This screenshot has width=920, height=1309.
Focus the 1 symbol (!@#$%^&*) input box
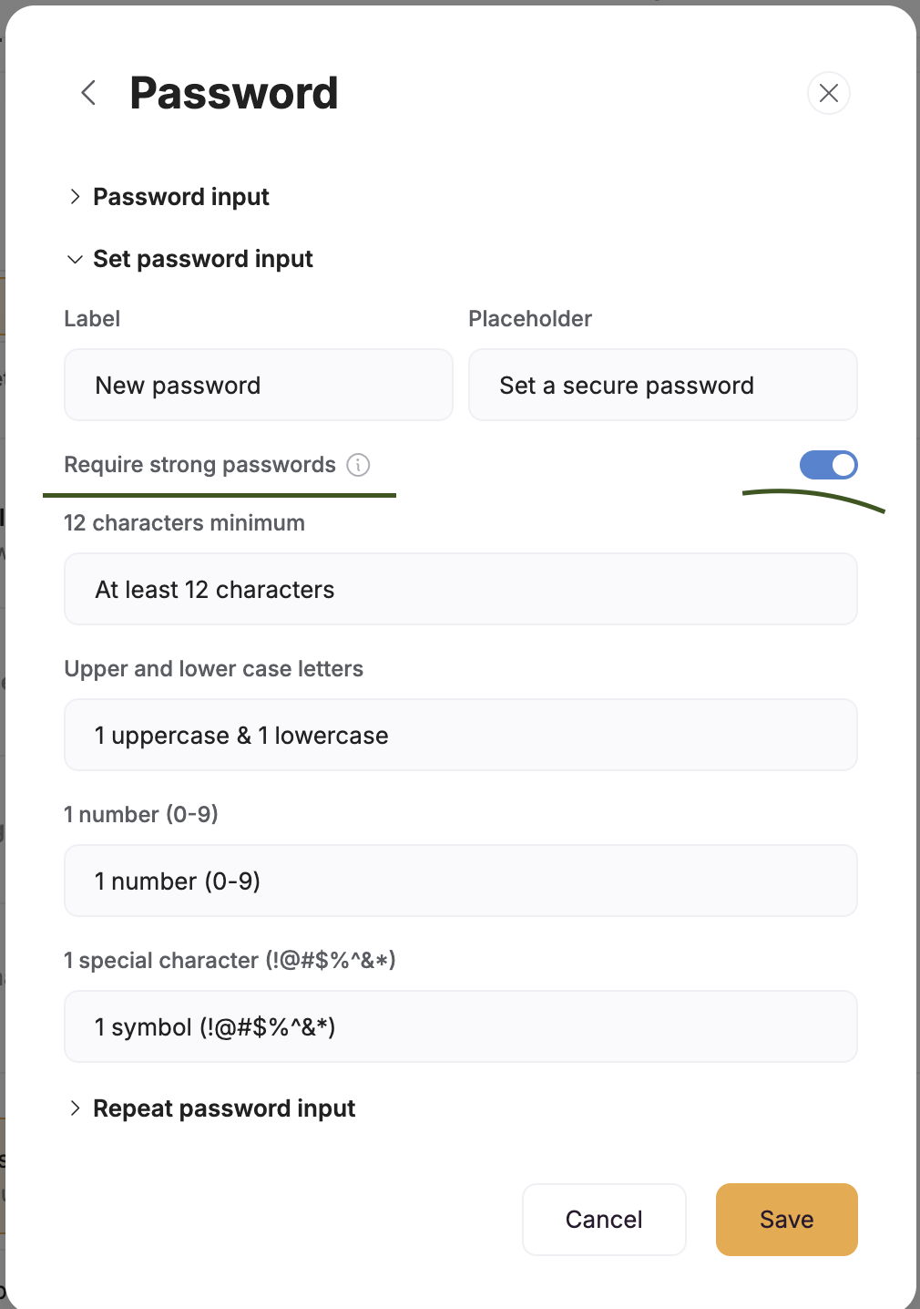(460, 1026)
